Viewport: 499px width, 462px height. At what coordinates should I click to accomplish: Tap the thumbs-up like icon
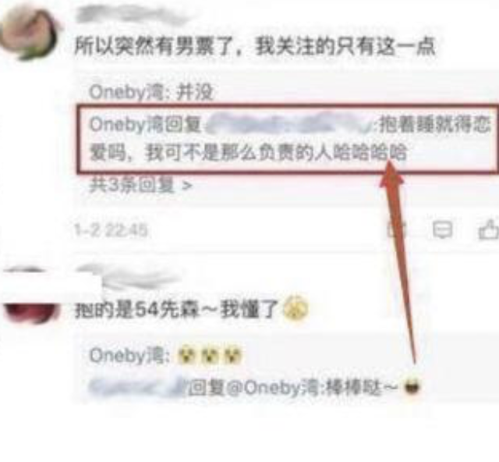489,229
